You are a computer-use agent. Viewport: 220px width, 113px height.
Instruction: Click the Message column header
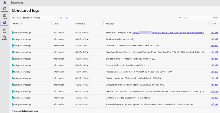point(110,24)
